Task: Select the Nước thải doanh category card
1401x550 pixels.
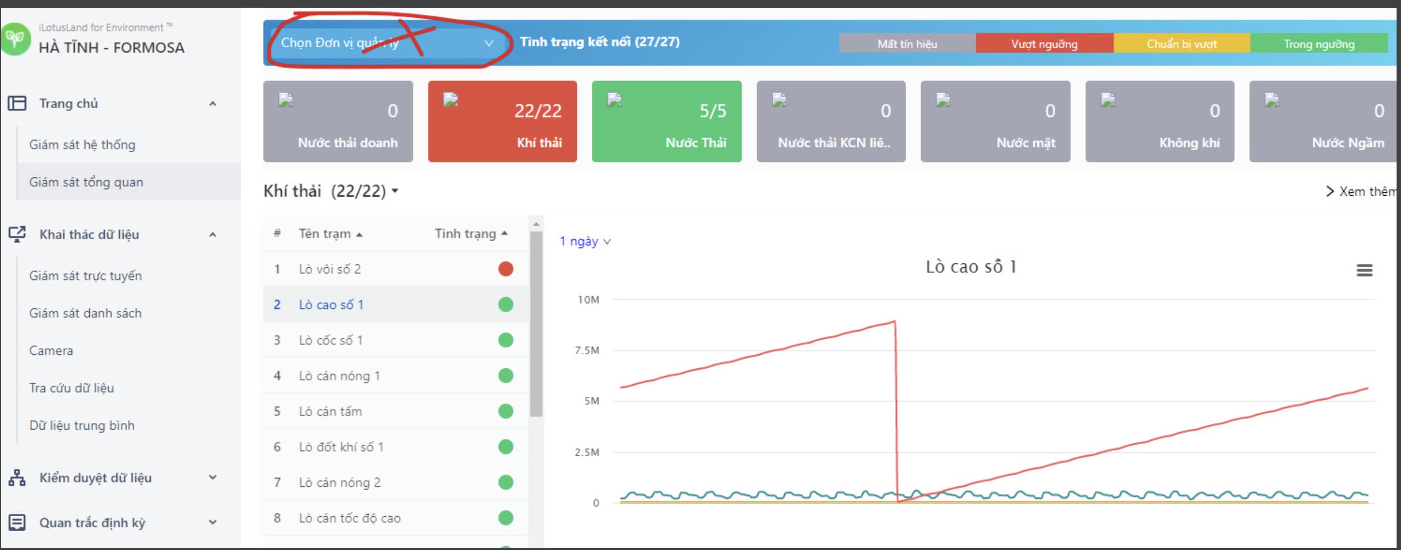Action: coord(338,121)
